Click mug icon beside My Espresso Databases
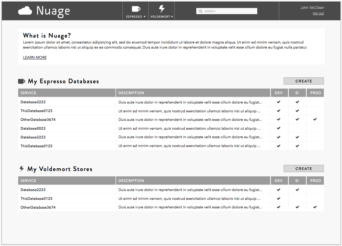The height and width of the screenshot is (246, 342). (x=22, y=81)
